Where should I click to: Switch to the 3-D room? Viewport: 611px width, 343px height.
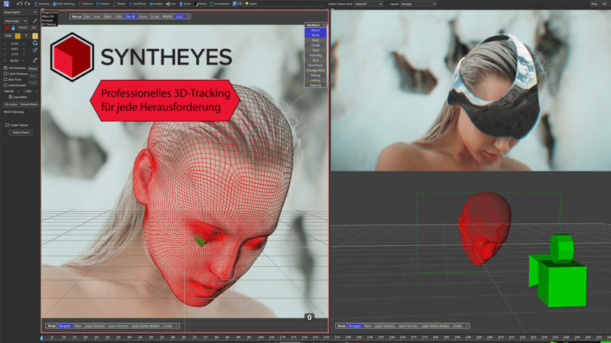point(237,4)
